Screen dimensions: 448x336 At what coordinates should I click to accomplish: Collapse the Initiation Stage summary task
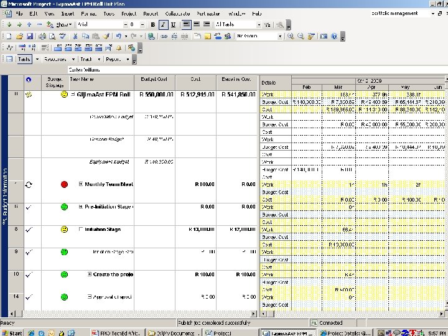click(81, 230)
